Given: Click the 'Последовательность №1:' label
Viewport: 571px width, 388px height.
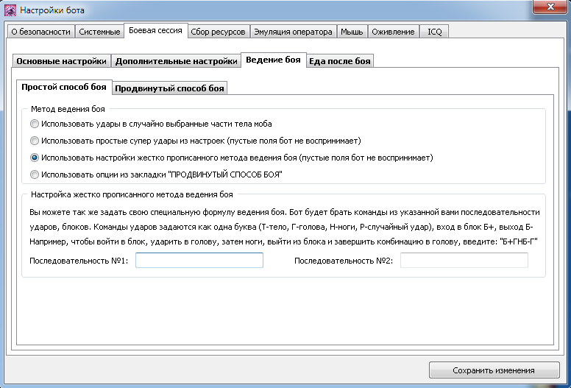Looking at the screenshot, I should click(79, 261).
